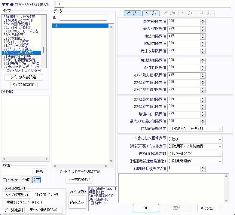The width and height of the screenshot is (235, 215).
Task: Decrease 最大MP限界値 with the down arrow
Action: (x=203, y=30)
